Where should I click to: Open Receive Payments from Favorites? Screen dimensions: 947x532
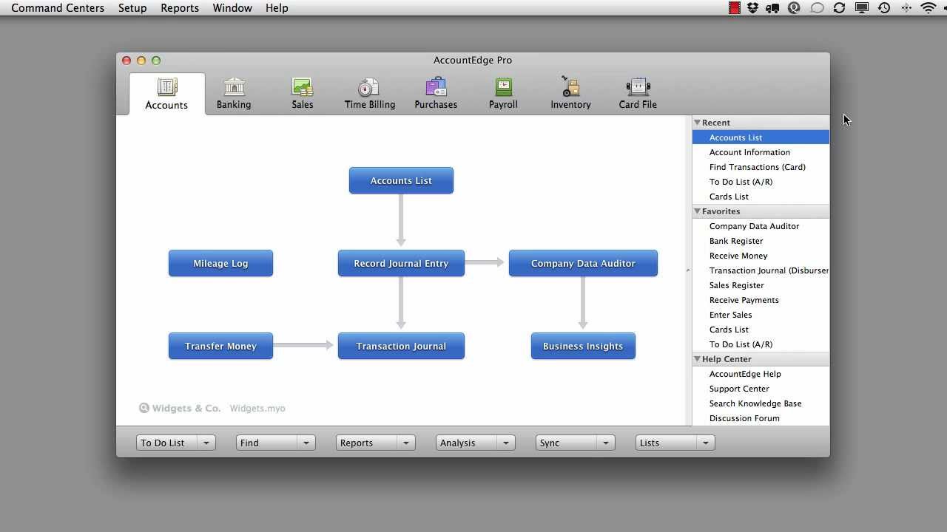[x=761, y=300]
